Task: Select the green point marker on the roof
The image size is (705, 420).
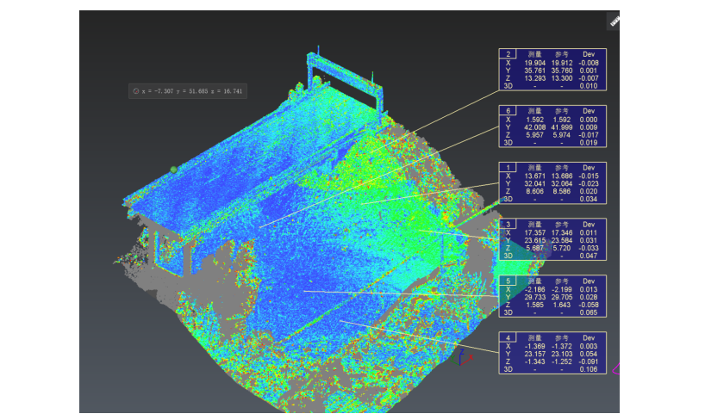Action: [x=173, y=170]
